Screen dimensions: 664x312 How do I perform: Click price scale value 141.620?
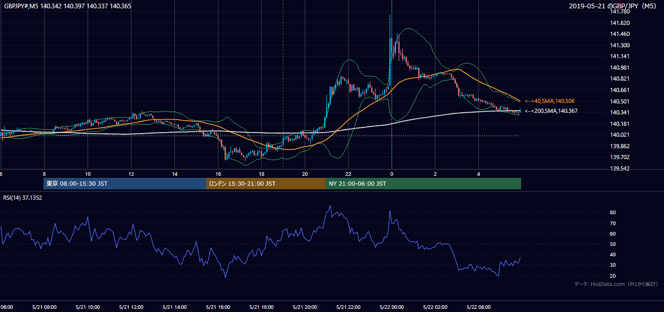[x=619, y=23]
